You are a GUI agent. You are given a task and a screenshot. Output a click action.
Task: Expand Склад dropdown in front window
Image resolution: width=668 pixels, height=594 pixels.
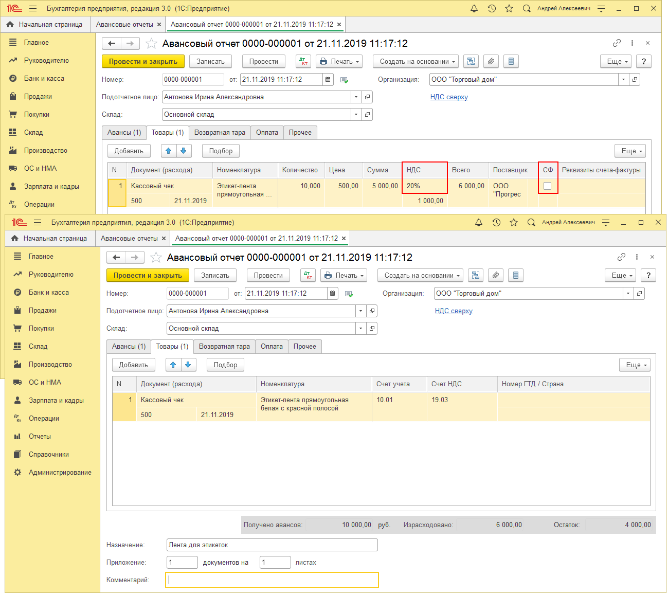pyautogui.click(x=360, y=328)
